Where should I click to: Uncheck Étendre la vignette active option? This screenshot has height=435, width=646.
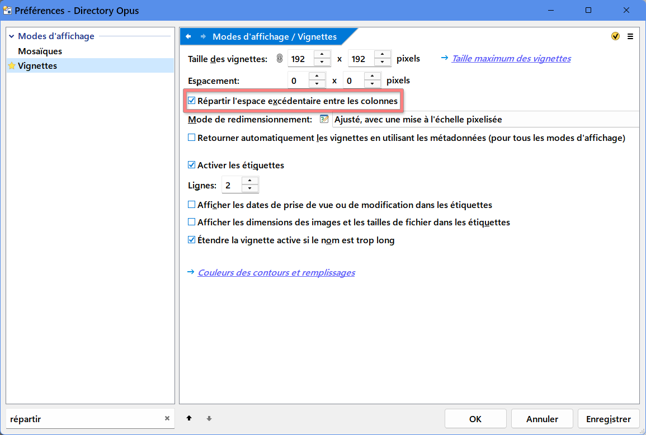[192, 240]
